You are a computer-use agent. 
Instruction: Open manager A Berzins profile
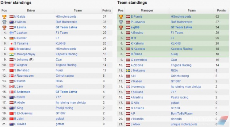pos(137,33)
